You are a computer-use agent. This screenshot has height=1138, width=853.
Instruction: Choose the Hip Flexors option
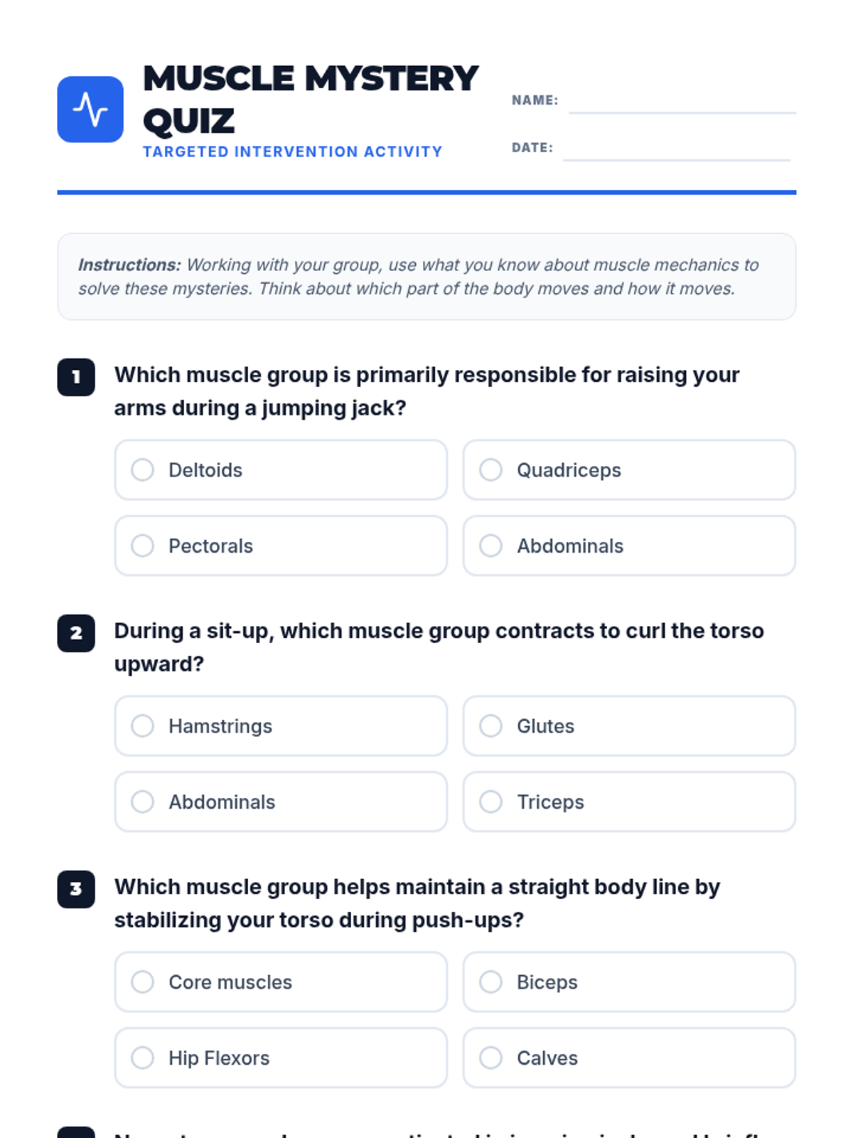[x=281, y=1058]
